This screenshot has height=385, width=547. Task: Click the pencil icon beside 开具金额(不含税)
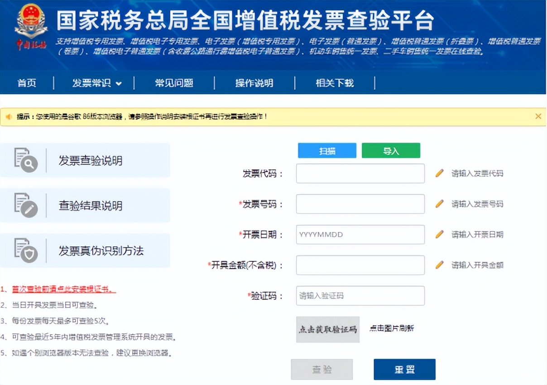click(x=439, y=265)
